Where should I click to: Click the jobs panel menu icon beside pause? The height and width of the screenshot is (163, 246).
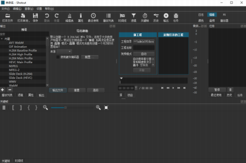tap(230, 90)
